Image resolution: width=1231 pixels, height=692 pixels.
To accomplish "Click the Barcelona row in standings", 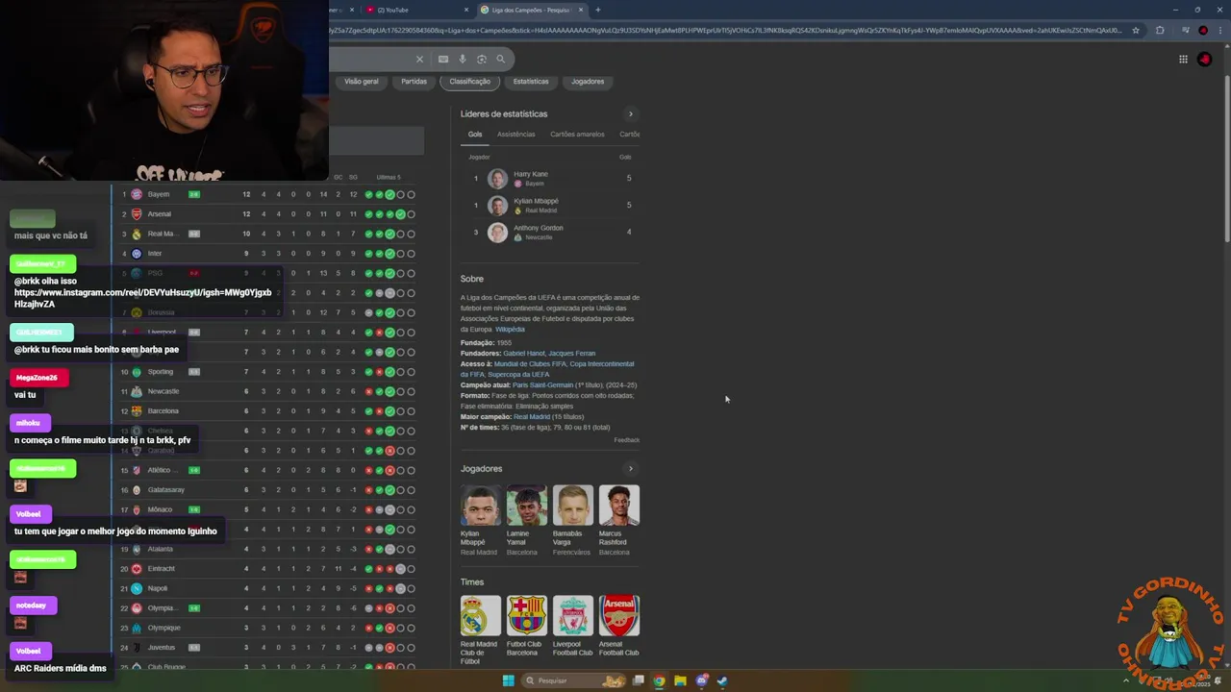I will [x=267, y=410].
